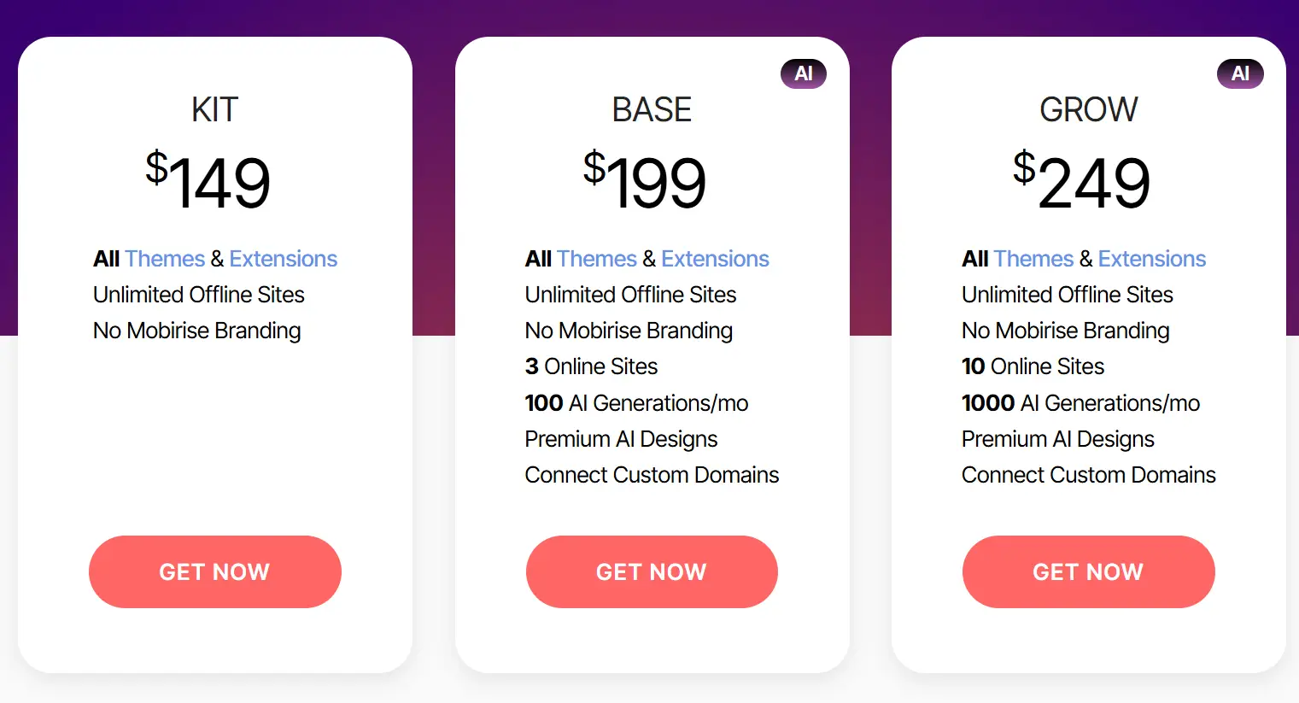Screen dimensions: 1299x703
Task: Click the AI badge on BASE card
Action: click(803, 73)
